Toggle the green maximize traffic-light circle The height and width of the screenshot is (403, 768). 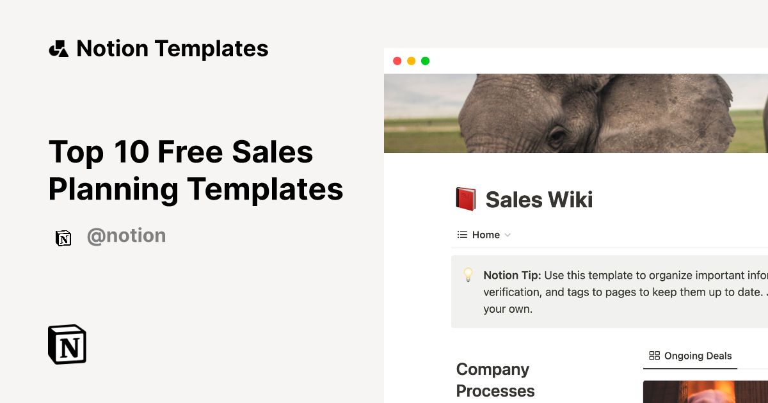[425, 60]
